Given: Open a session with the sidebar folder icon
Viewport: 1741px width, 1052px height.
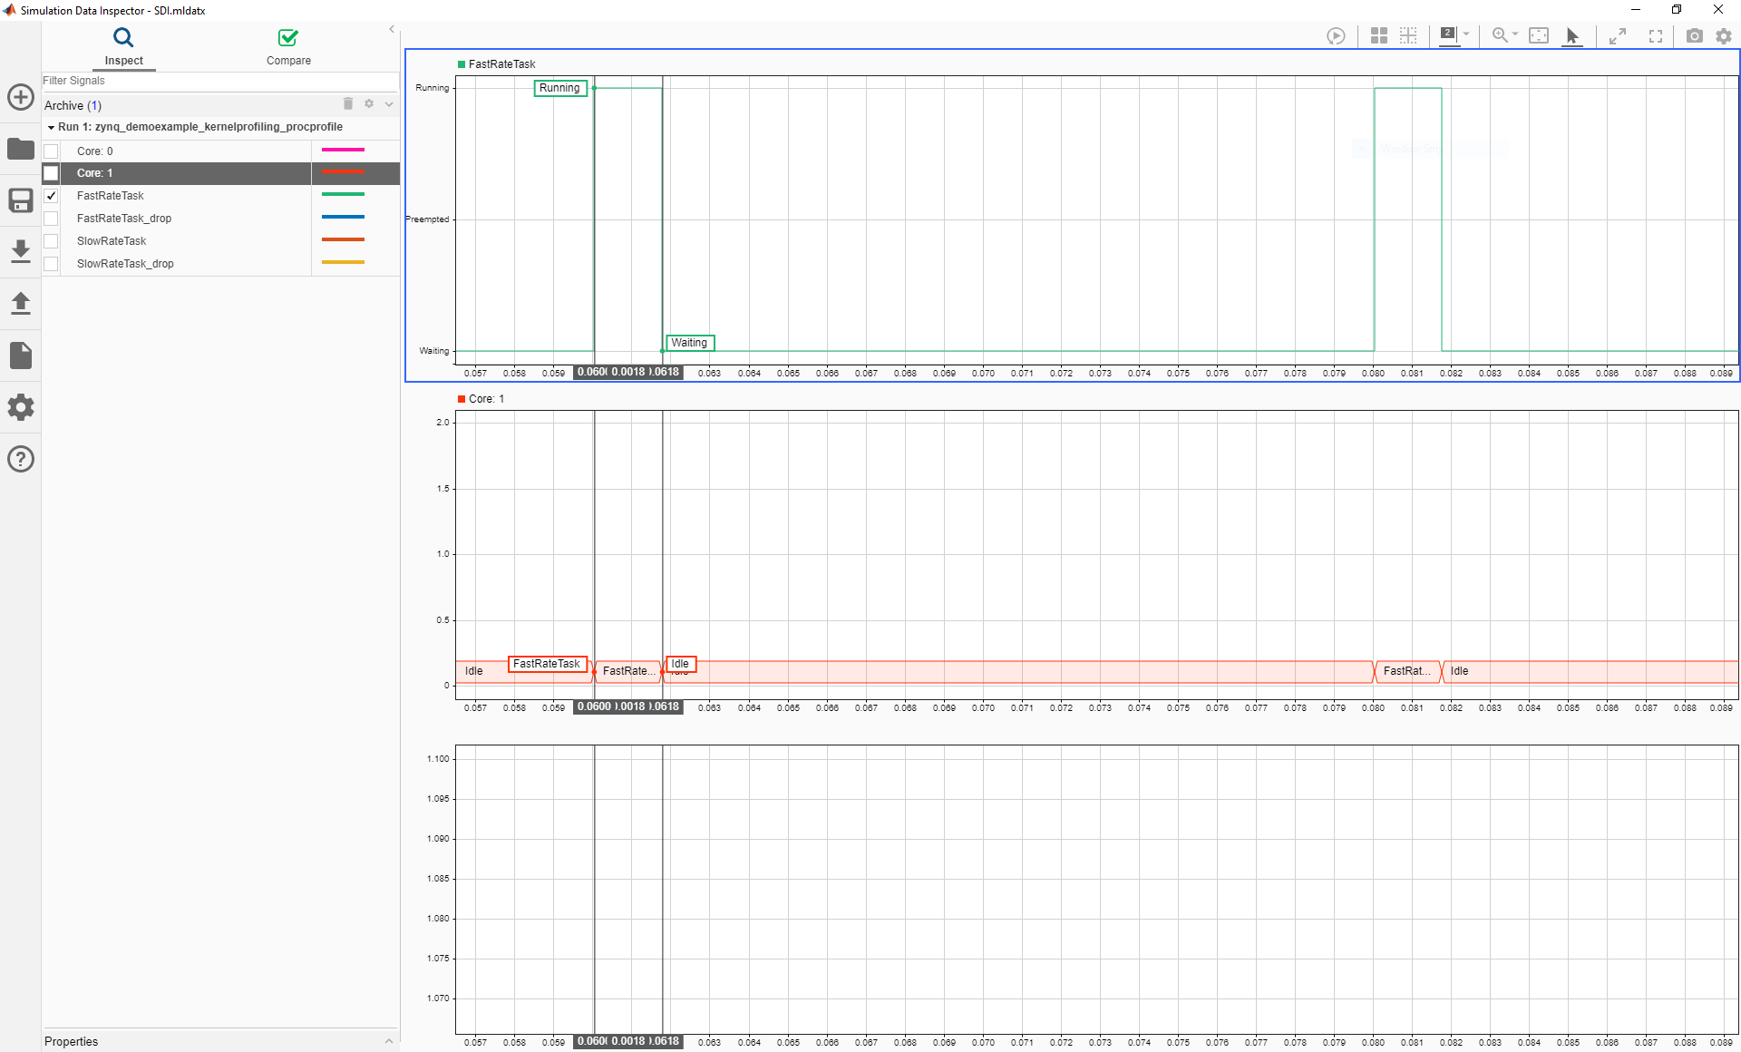Looking at the screenshot, I should click(21, 149).
